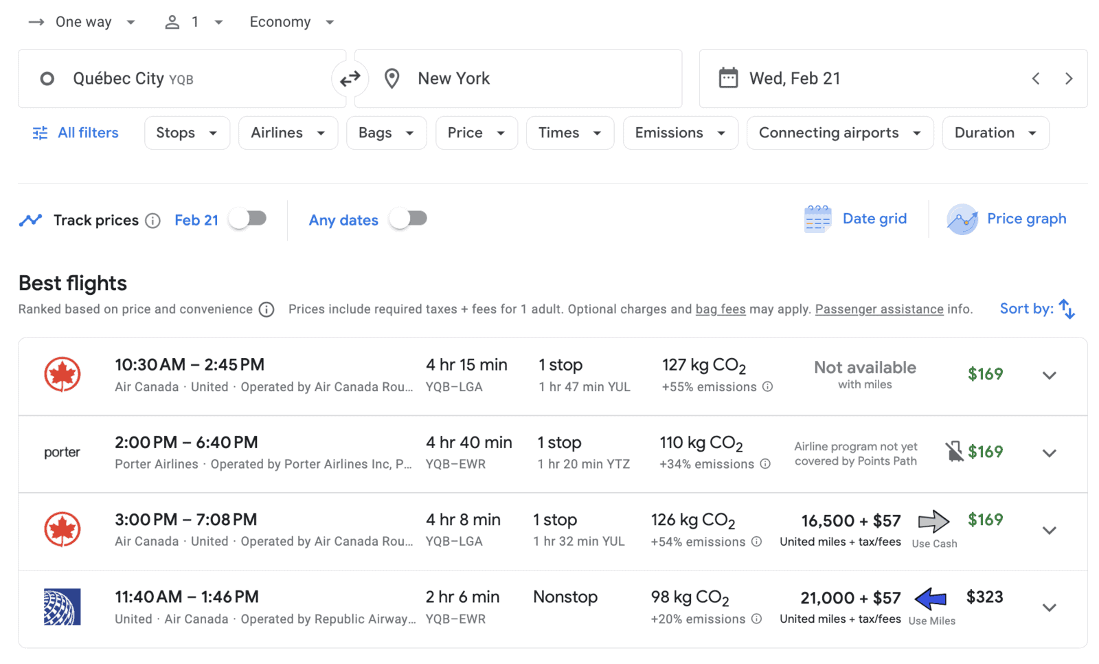Image resolution: width=1099 pixels, height=664 pixels.
Task: Toggle Any dates price tracking
Action: [408, 219]
